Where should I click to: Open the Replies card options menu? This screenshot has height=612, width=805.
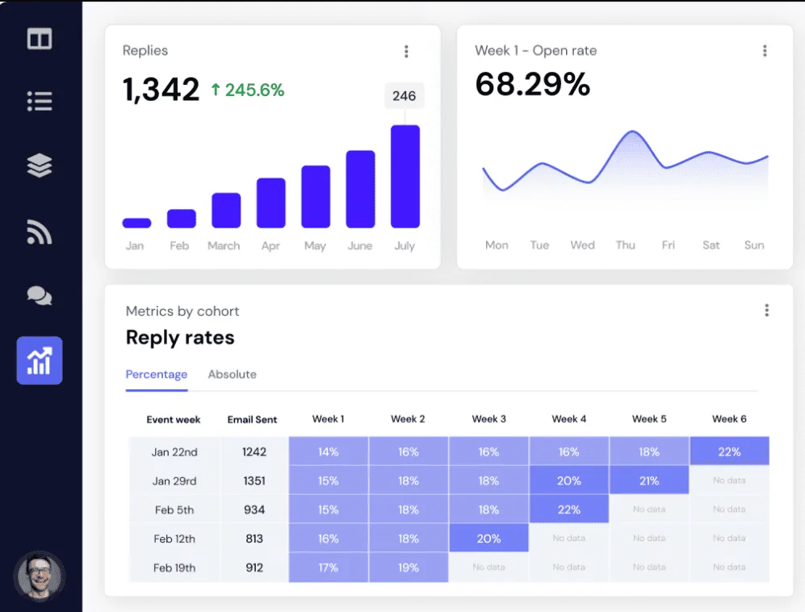point(406,50)
